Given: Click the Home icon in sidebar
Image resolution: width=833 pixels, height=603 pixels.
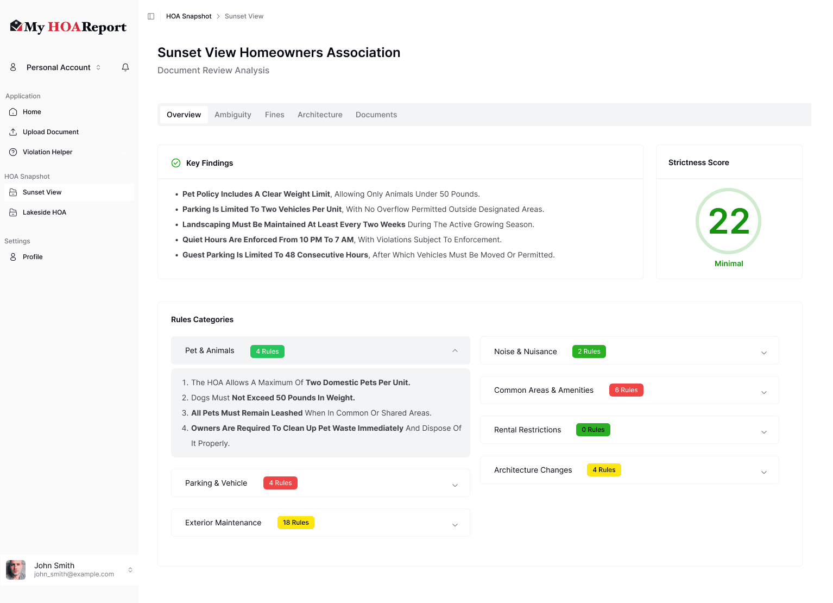Looking at the screenshot, I should coord(13,112).
